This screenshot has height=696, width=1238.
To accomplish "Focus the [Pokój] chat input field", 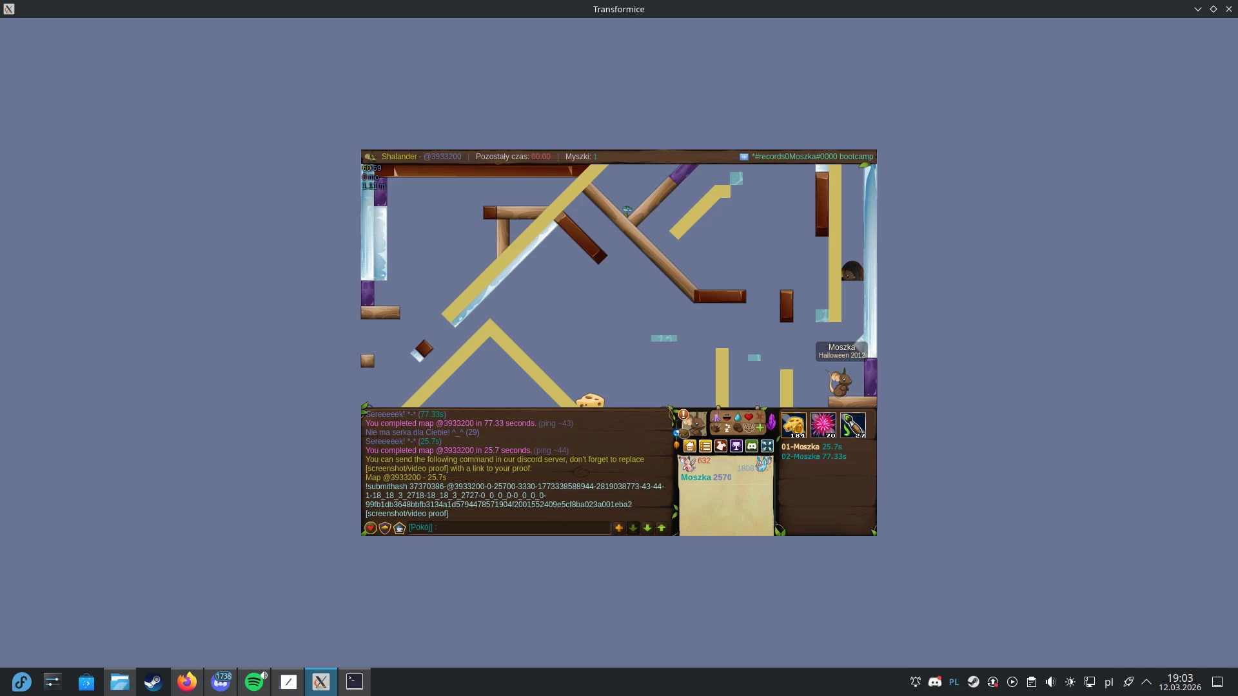I will point(509,528).
